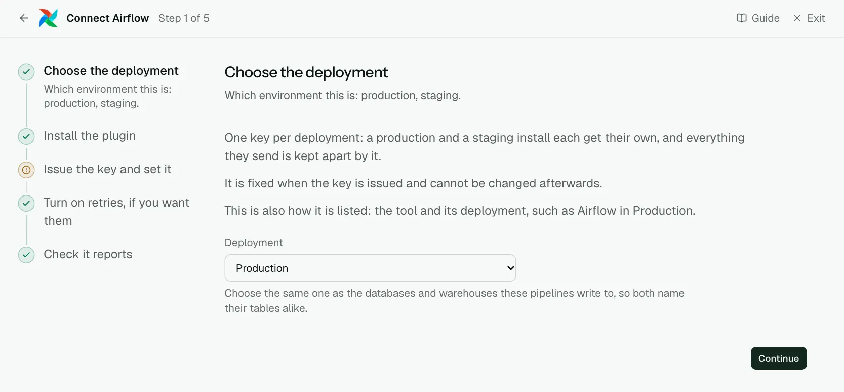Click the warning icon beside Issue the key
Screen dimensions: 844x392
pyautogui.click(x=26, y=170)
